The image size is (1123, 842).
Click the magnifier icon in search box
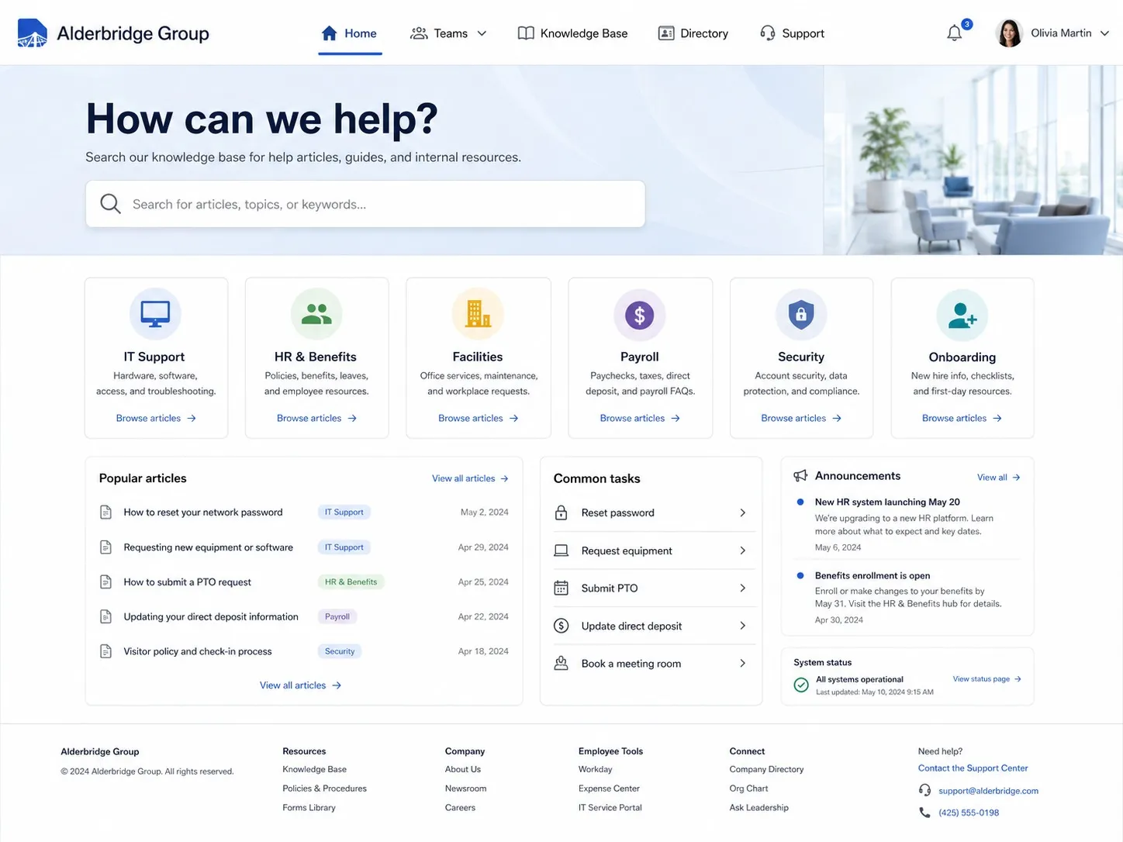click(111, 204)
